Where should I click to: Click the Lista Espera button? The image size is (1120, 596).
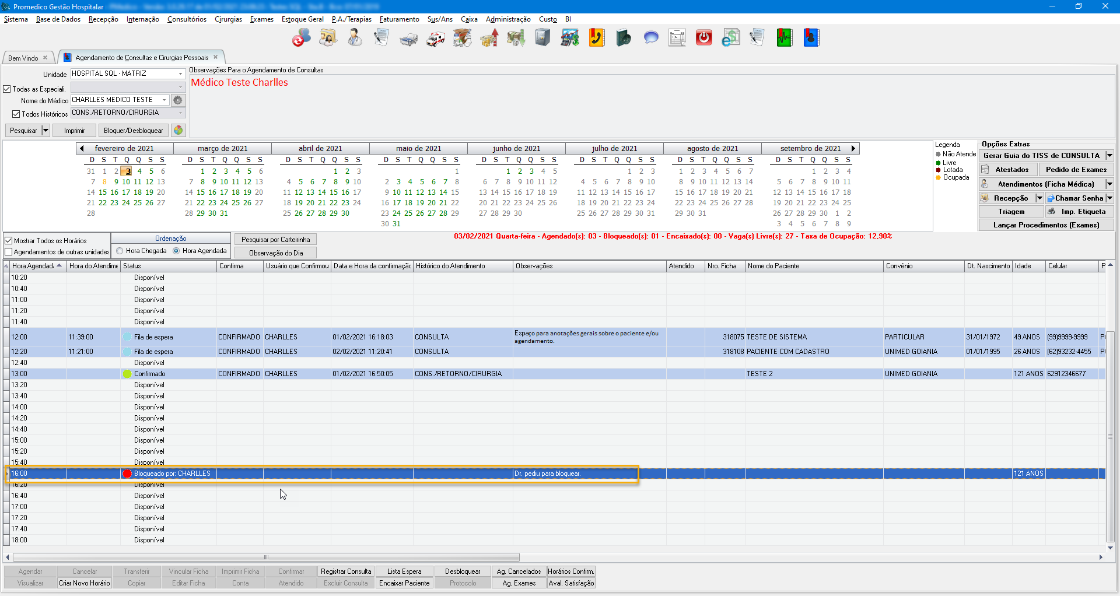tap(404, 572)
